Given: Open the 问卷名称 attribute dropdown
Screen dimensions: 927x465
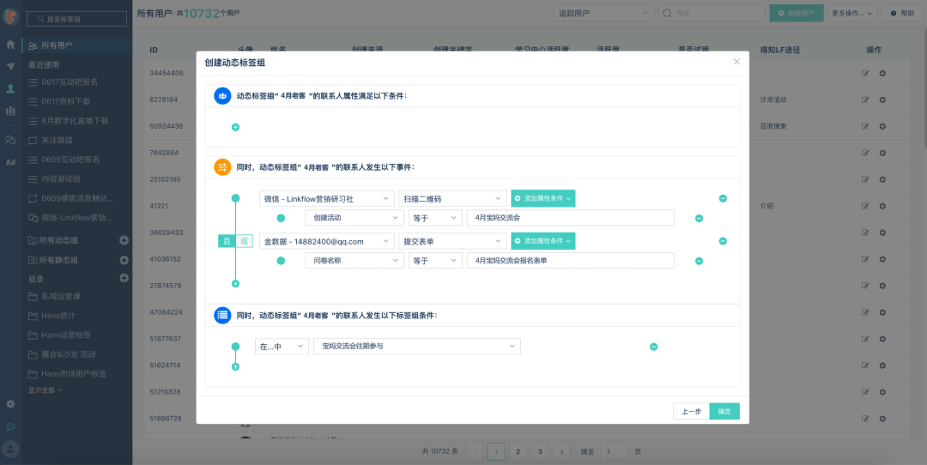Looking at the screenshot, I should (354, 261).
